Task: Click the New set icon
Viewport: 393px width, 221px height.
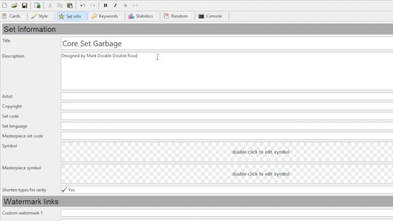Action: click(4, 6)
